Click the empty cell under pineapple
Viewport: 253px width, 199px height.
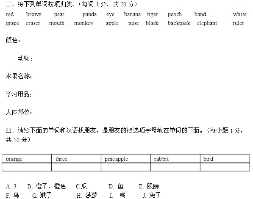pos(126,167)
